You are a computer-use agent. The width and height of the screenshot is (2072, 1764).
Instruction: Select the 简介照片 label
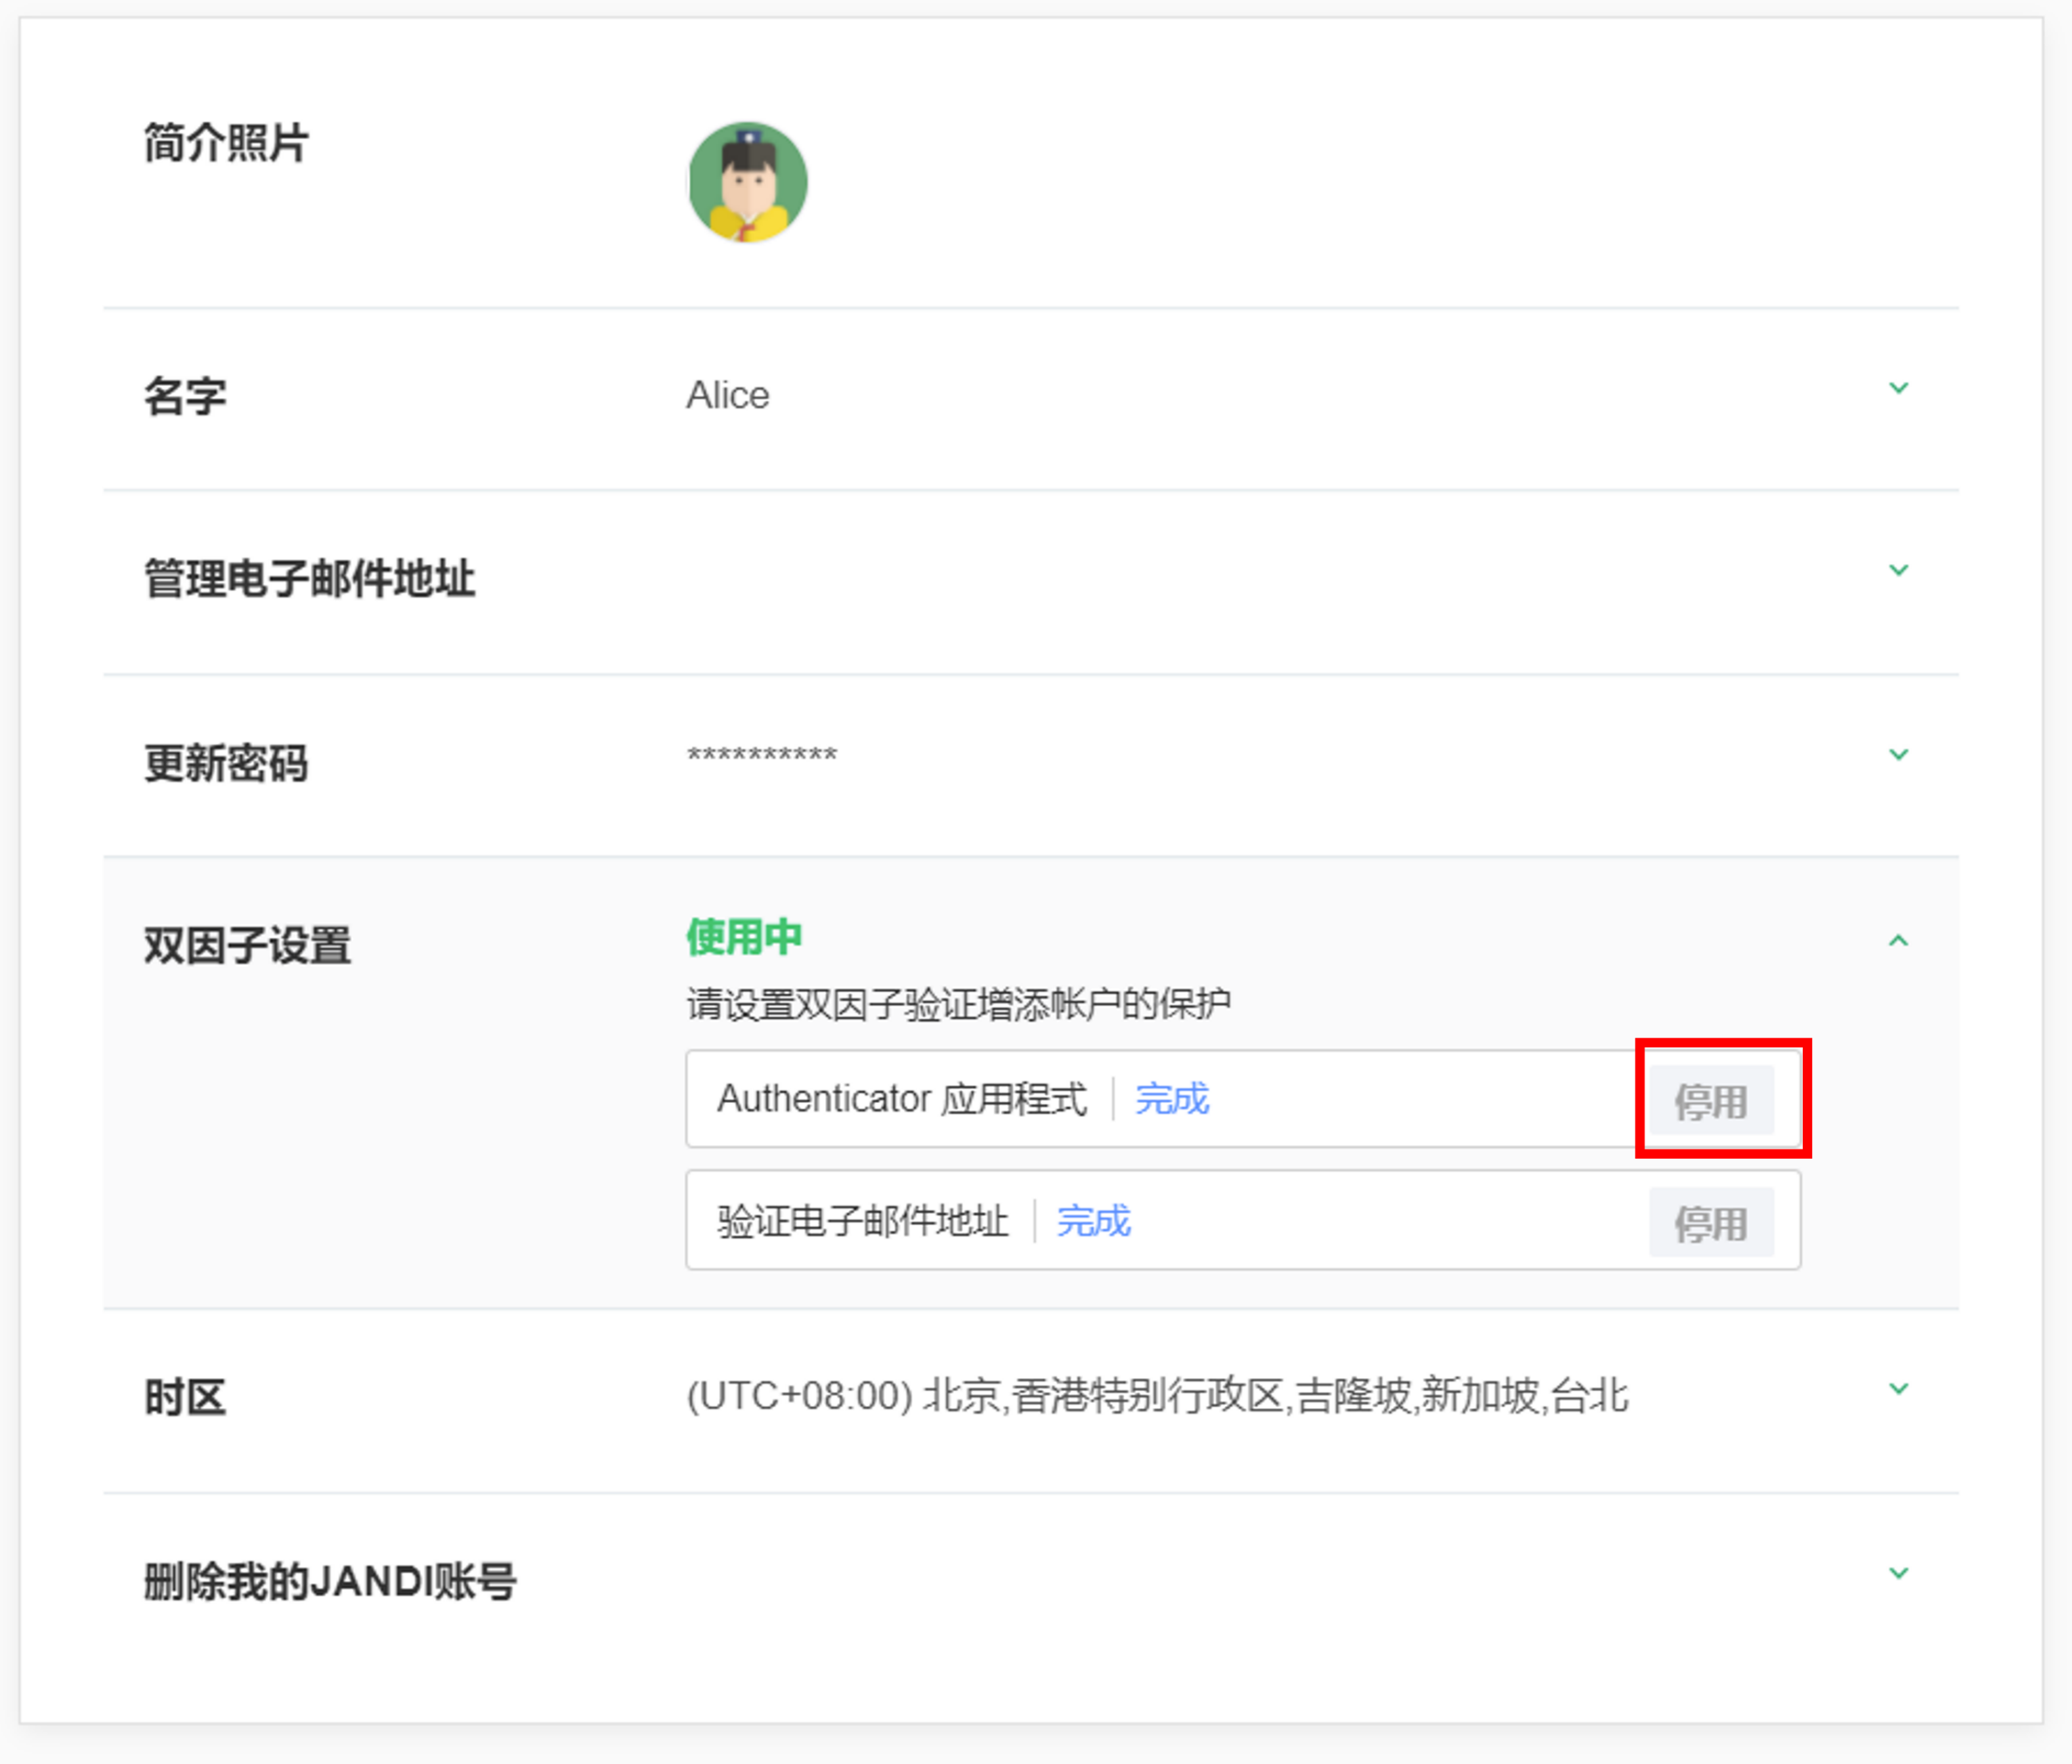coord(226,142)
